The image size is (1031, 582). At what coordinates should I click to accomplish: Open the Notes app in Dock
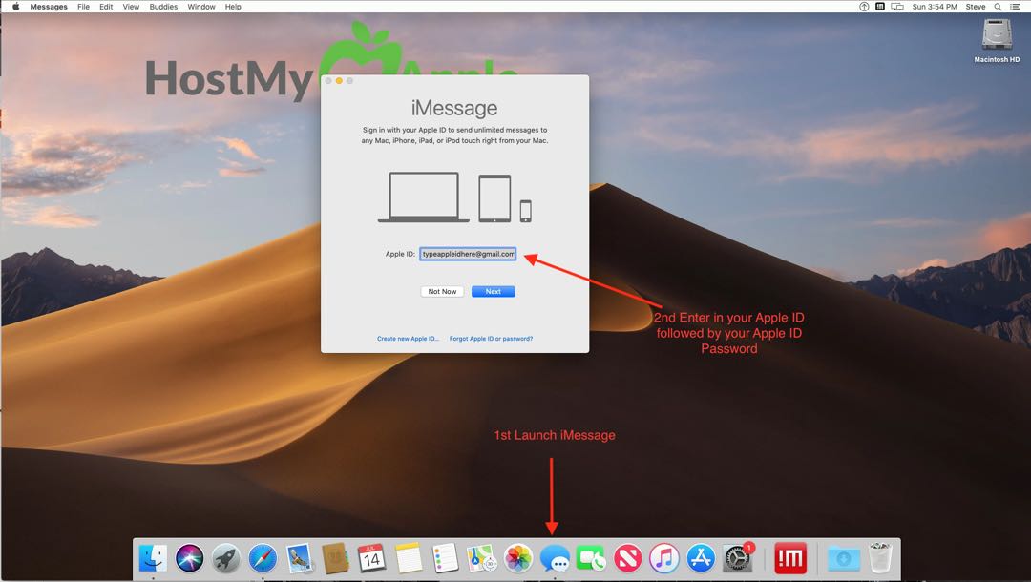coord(409,559)
